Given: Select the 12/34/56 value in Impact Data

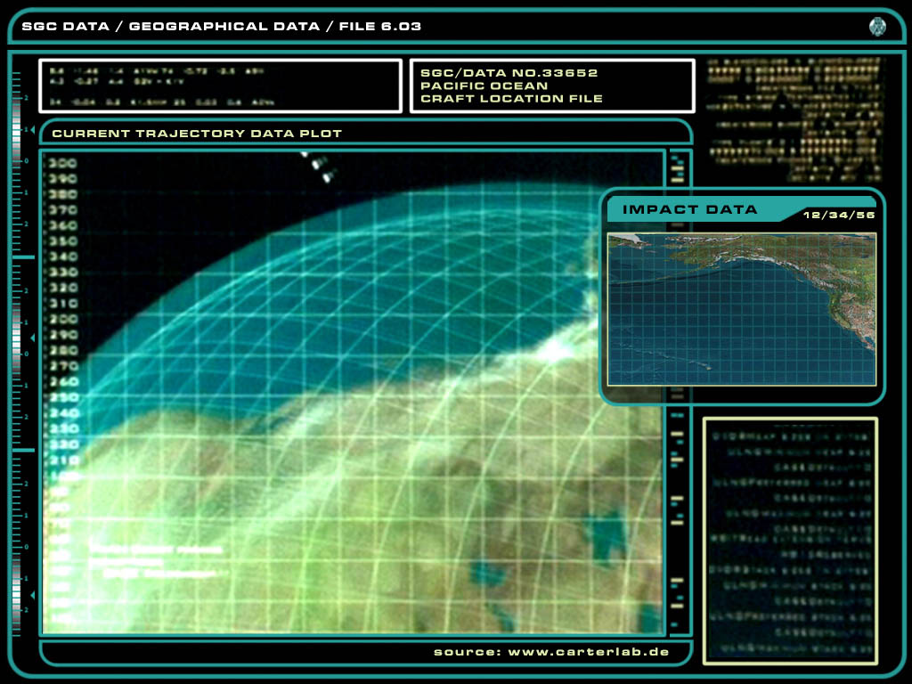Looking at the screenshot, I should pyautogui.click(x=839, y=216).
